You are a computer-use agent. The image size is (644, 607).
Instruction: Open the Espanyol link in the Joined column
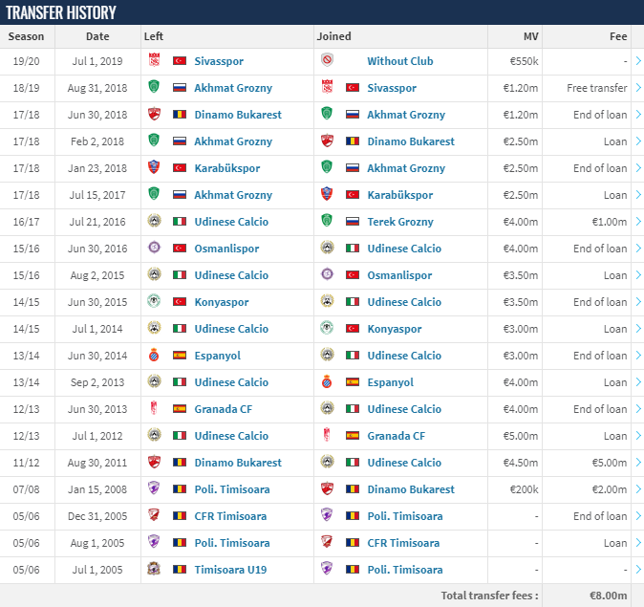[390, 382]
